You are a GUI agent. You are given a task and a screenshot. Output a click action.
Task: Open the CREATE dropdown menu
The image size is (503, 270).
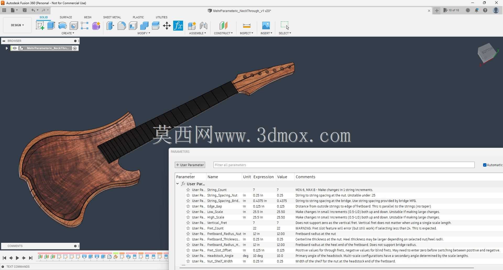click(68, 33)
